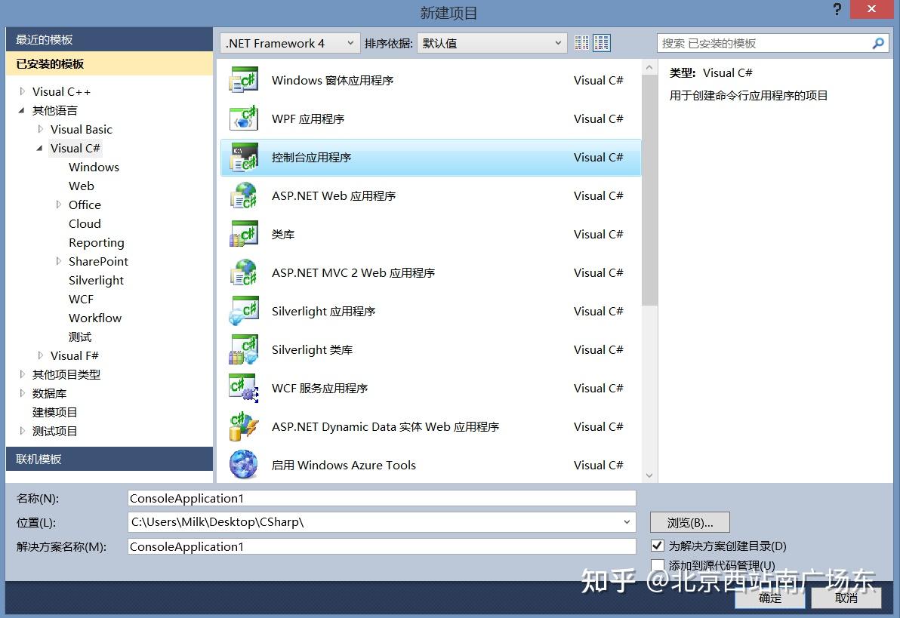This screenshot has width=900, height=618.
Task: Select the 测试 category
Action: point(80,337)
